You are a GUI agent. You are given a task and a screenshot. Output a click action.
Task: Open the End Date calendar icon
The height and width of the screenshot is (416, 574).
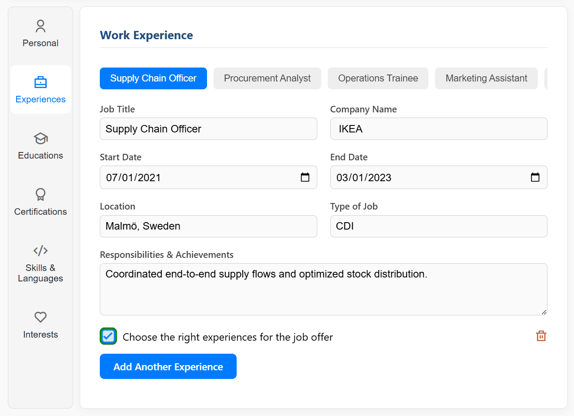(535, 177)
